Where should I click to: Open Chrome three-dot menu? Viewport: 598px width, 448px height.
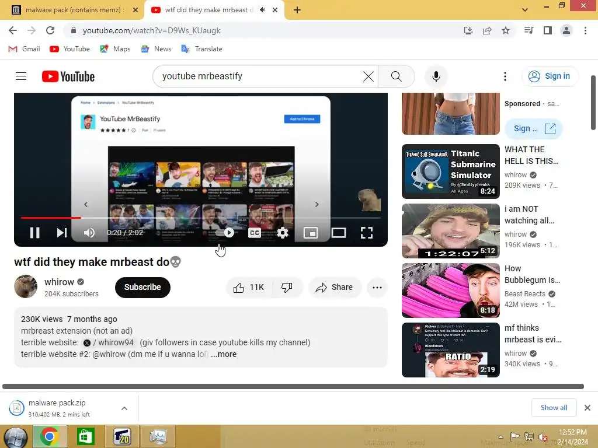coord(585,30)
